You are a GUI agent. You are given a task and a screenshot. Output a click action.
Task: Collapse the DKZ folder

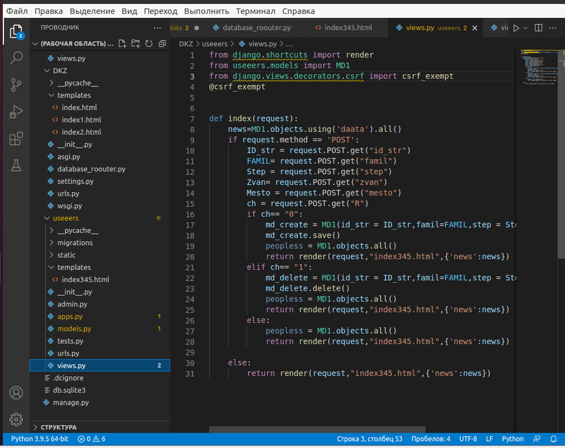[60, 71]
